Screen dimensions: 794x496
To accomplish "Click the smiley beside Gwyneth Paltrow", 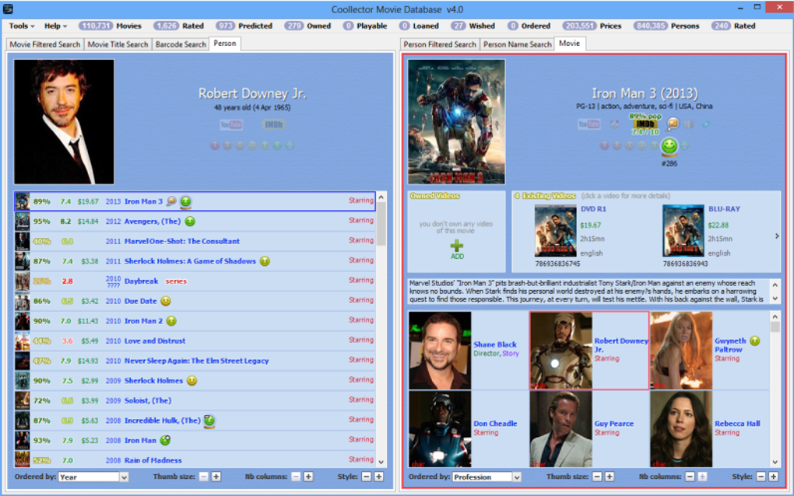I will click(754, 341).
